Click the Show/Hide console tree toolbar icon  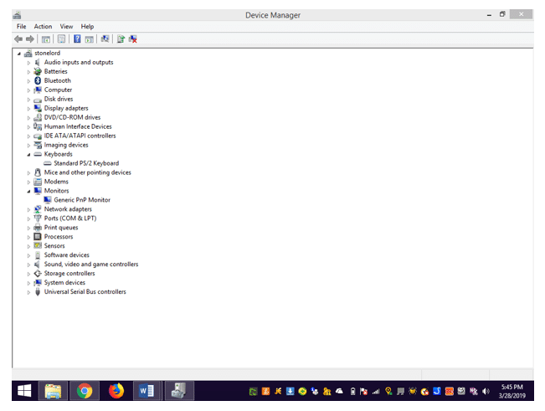45,39
